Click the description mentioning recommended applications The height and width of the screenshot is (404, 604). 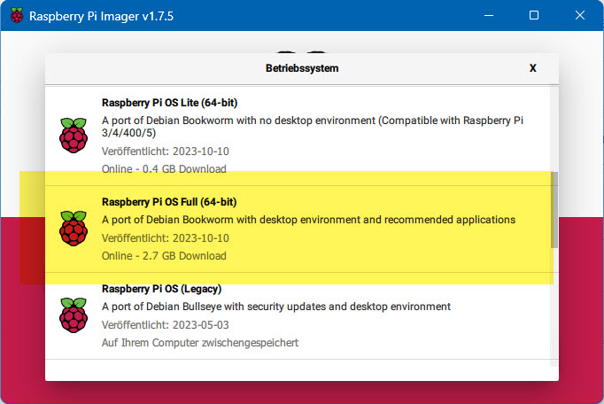pyautogui.click(x=308, y=220)
